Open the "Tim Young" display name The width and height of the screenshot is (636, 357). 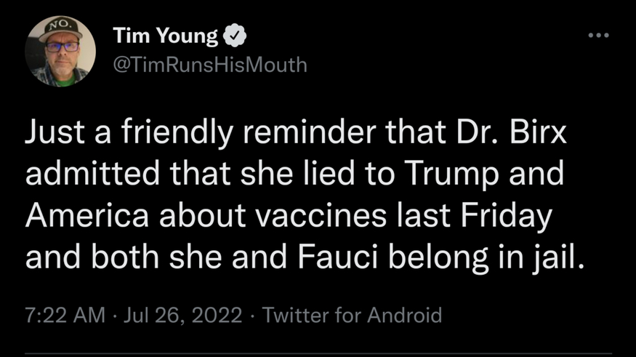[166, 36]
